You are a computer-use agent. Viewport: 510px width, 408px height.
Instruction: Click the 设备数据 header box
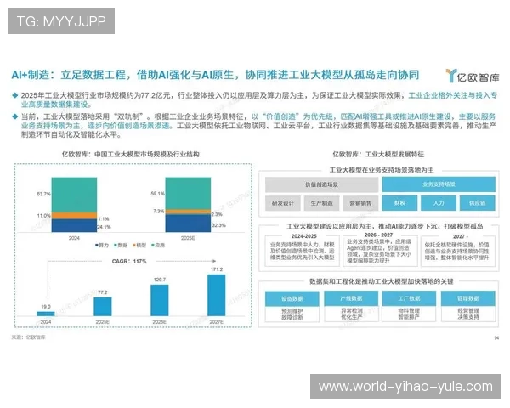click(x=292, y=298)
